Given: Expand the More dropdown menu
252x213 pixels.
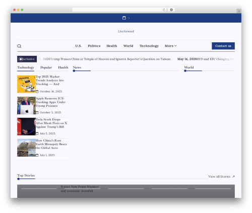Looking at the screenshot, I should (x=170, y=46).
